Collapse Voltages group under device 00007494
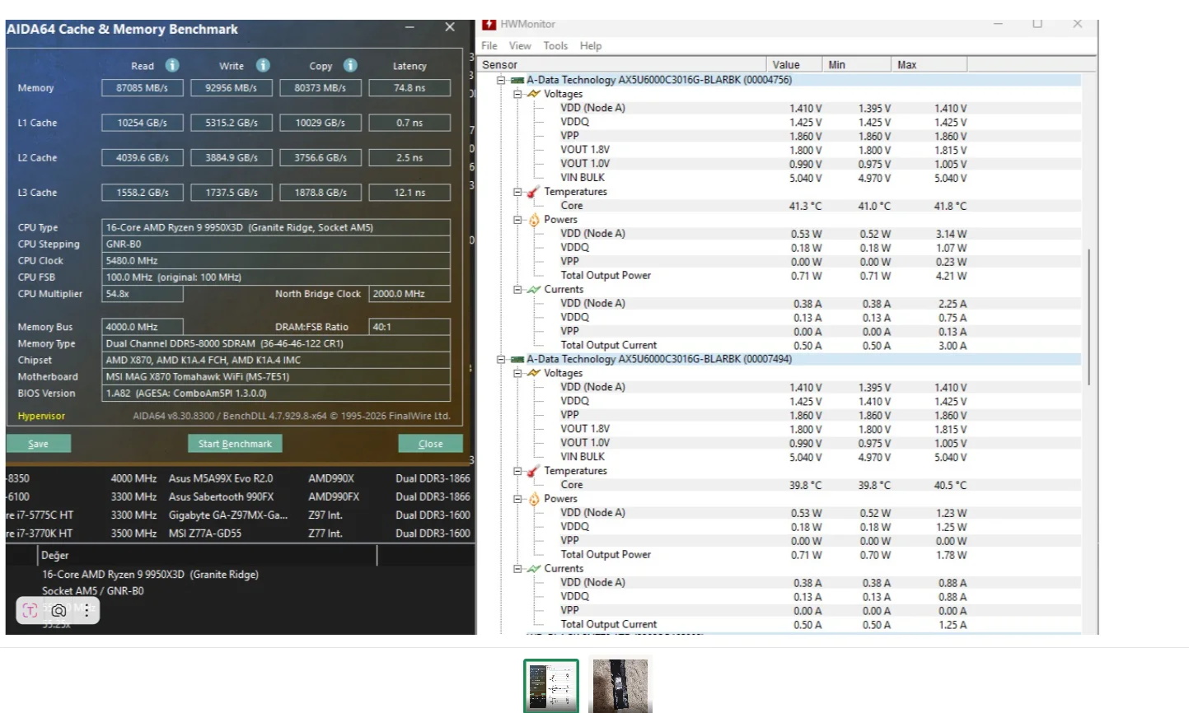Image resolution: width=1189 pixels, height=713 pixels. [517, 373]
